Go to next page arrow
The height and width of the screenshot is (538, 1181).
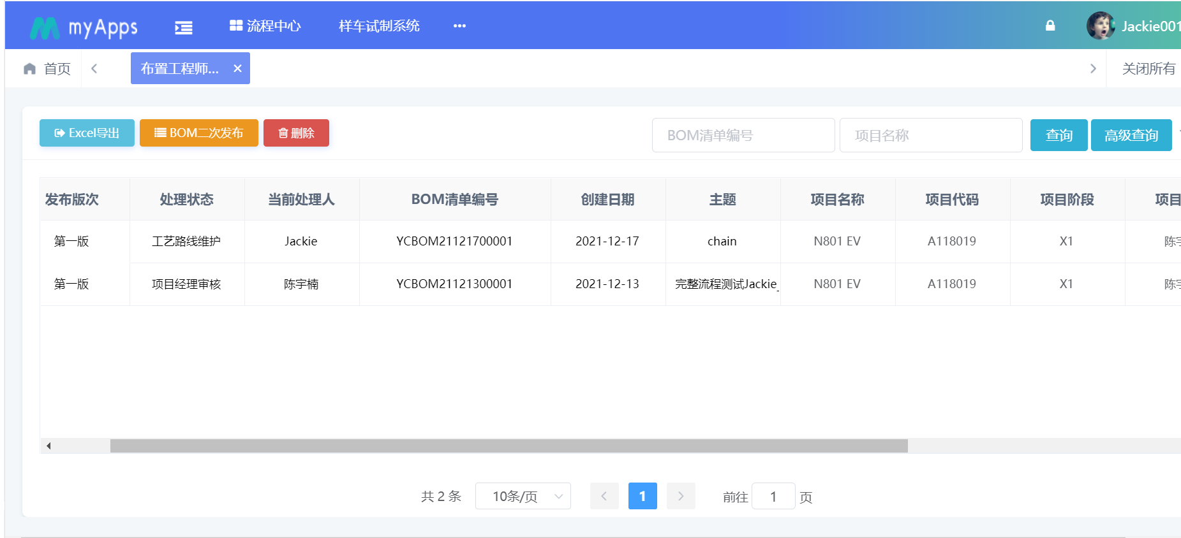(x=681, y=496)
